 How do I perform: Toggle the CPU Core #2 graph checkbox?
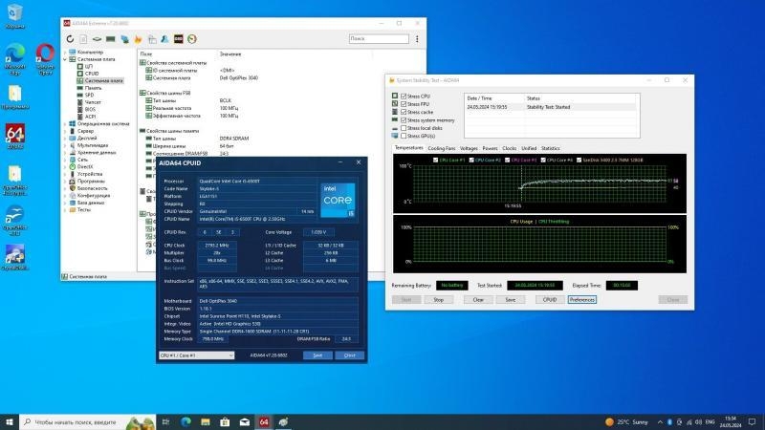pyautogui.click(x=471, y=160)
